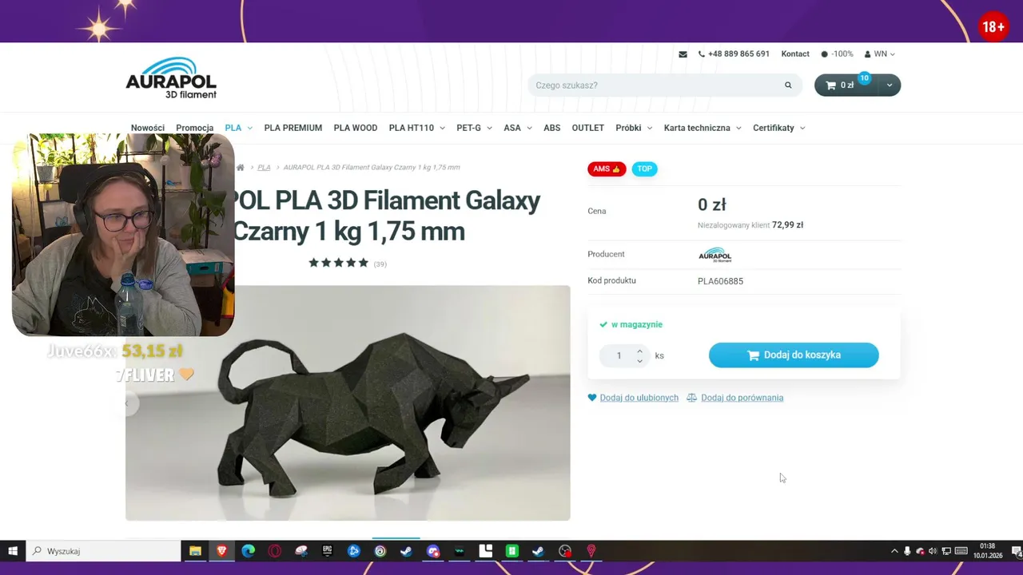Open the touch keyboard tray icon

click(961, 551)
